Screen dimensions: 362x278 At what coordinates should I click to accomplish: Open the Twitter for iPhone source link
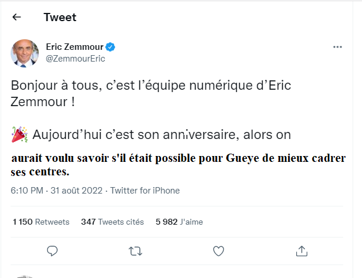(x=145, y=191)
